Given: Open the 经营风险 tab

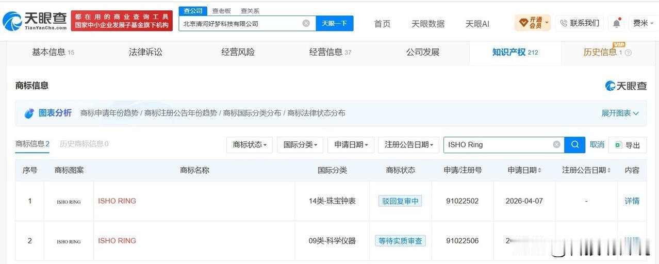Looking at the screenshot, I should click(238, 52).
